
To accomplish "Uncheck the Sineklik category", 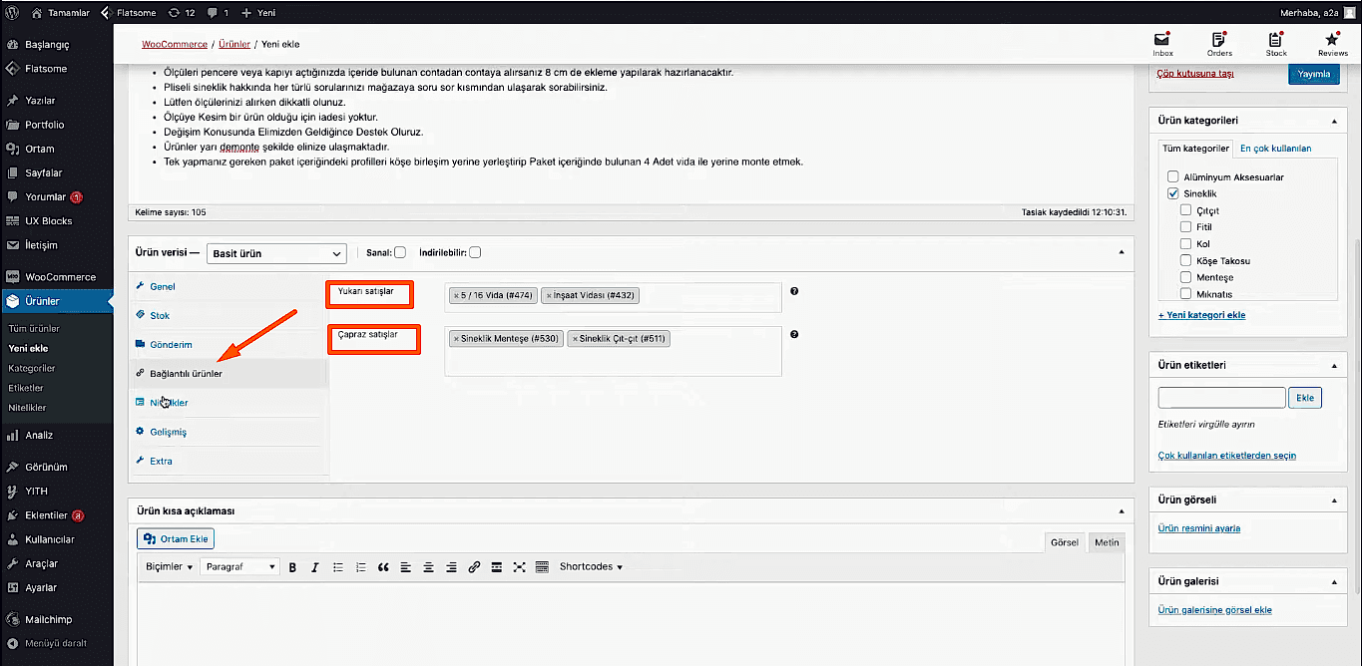I will point(1173,193).
